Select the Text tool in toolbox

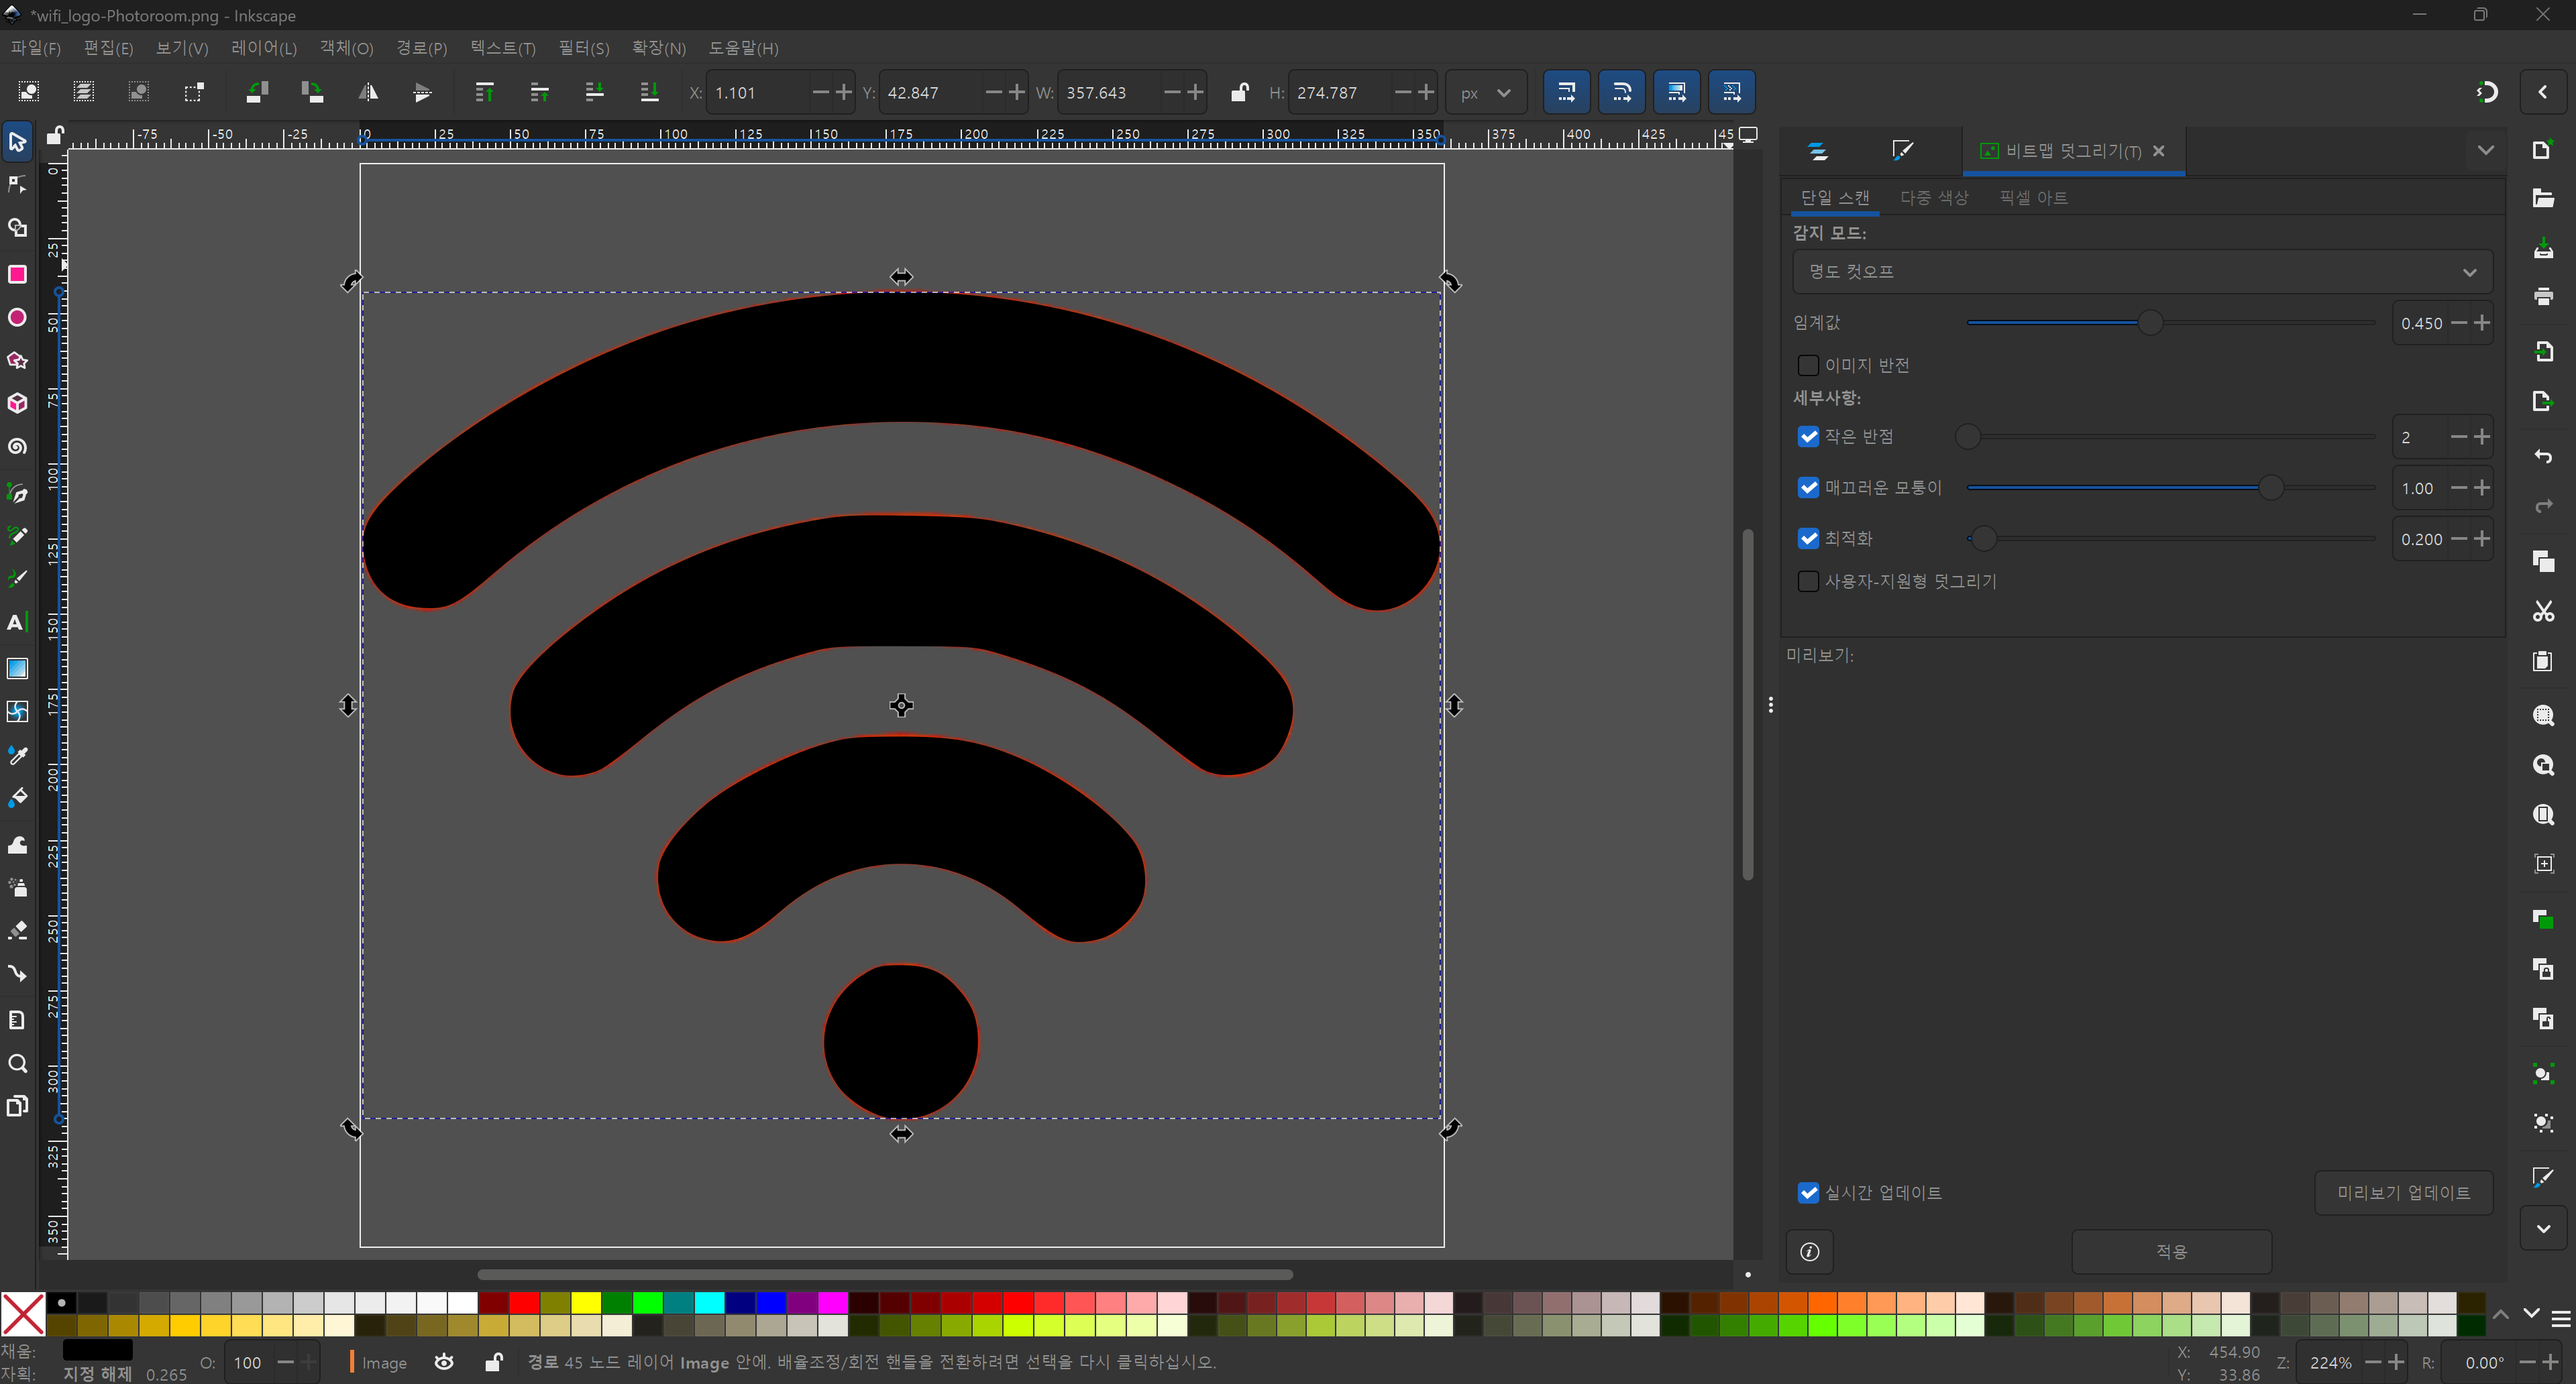tap(17, 622)
